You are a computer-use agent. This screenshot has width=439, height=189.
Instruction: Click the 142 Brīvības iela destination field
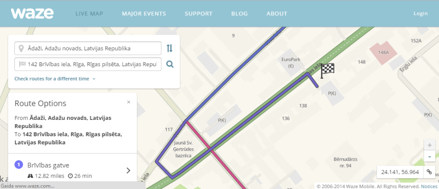click(88, 64)
